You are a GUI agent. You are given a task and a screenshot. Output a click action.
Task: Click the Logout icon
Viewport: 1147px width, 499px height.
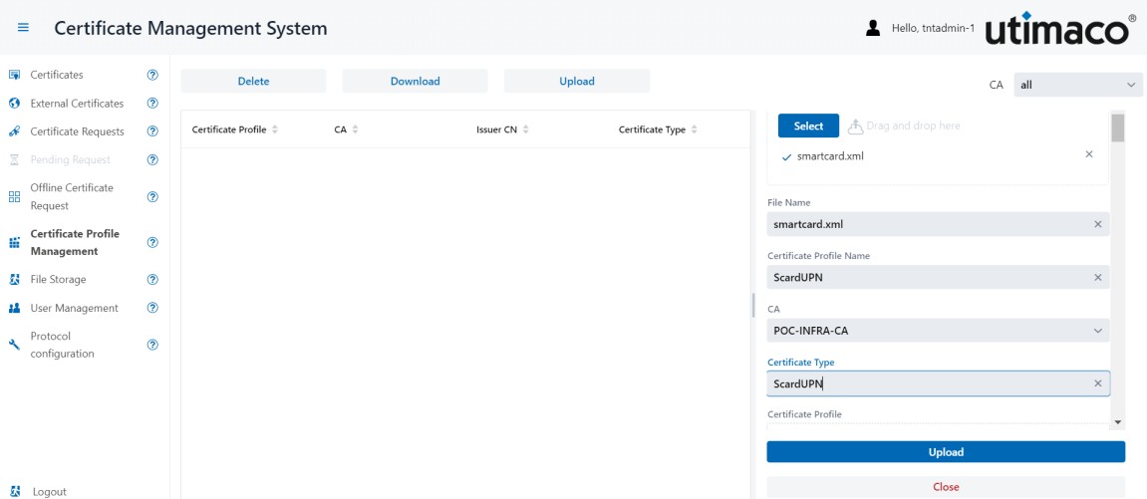15,492
